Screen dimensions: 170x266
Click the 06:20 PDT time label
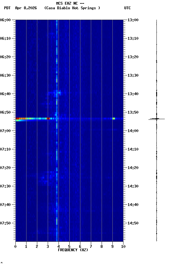5,57
